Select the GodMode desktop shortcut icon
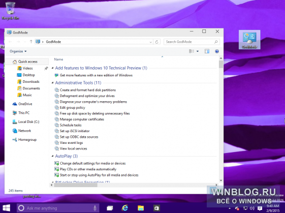Screen dimensions: 285x213 coord(249,40)
